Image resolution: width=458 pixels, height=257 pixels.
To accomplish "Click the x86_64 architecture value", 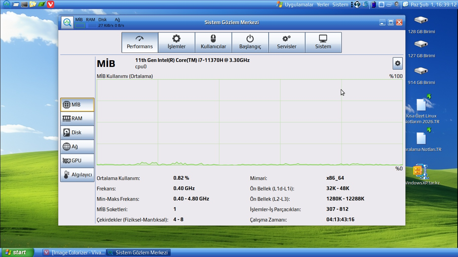I will pyautogui.click(x=335, y=178).
